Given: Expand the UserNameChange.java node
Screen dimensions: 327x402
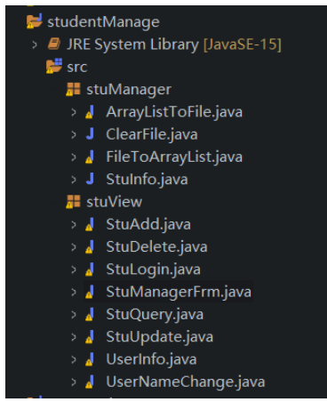Looking at the screenshot, I should 74,382.
